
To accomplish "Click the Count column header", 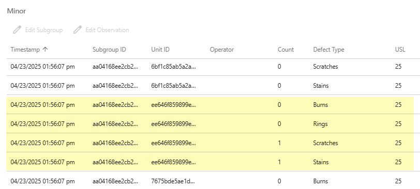I will [286, 50].
